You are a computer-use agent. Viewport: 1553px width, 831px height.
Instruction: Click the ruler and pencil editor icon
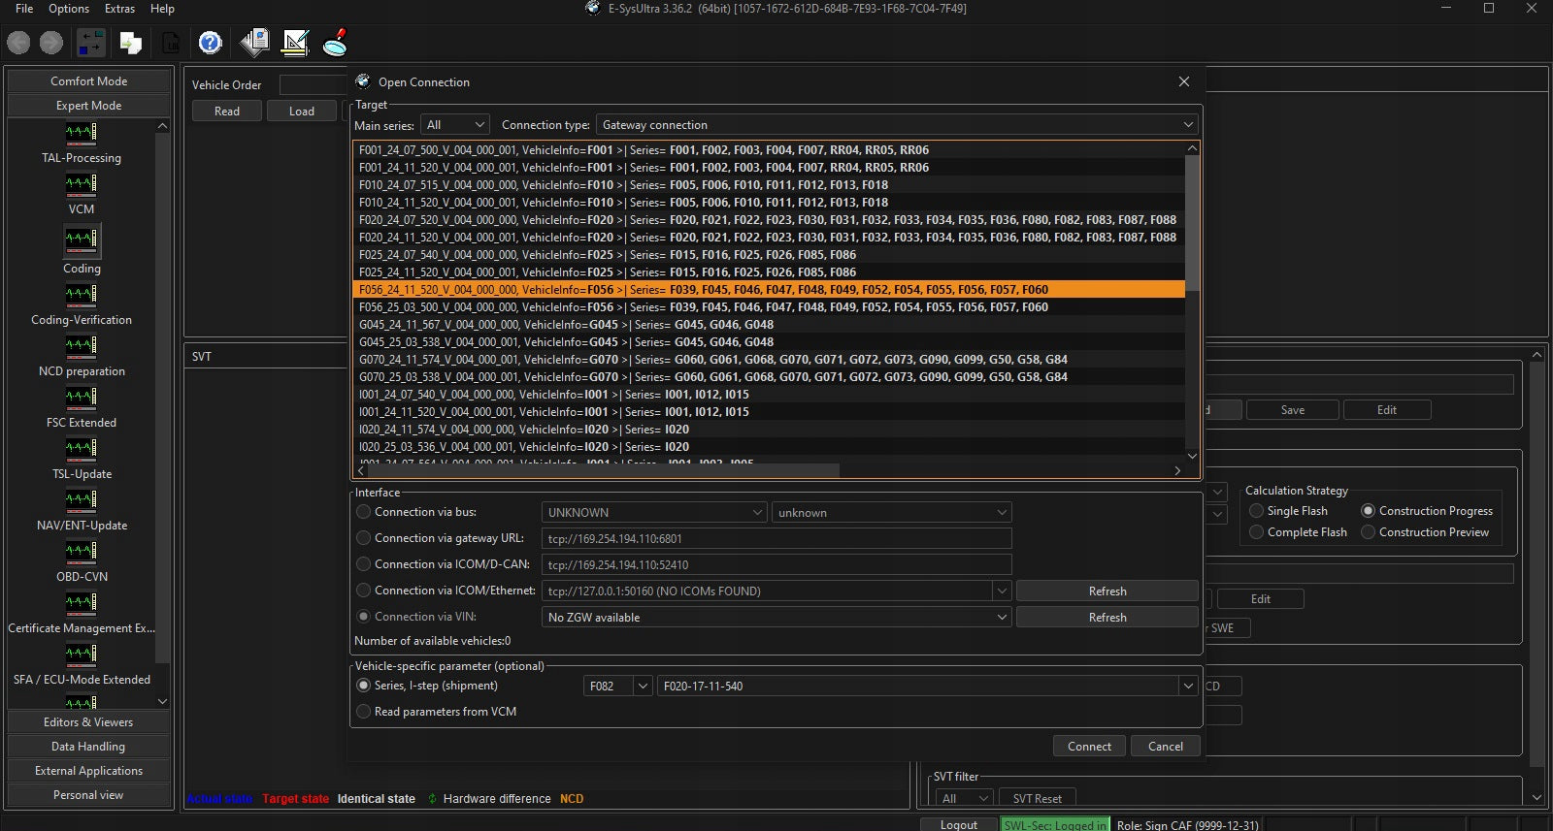tap(295, 43)
